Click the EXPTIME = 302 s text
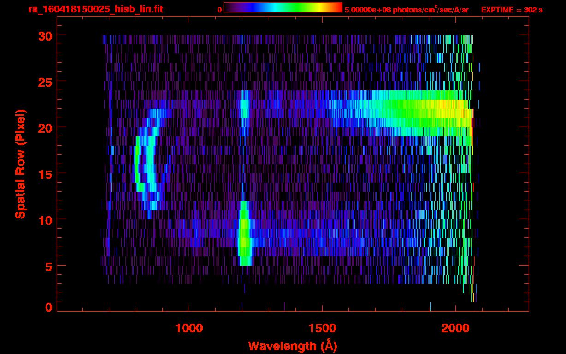The image size is (566, 354). (512, 10)
